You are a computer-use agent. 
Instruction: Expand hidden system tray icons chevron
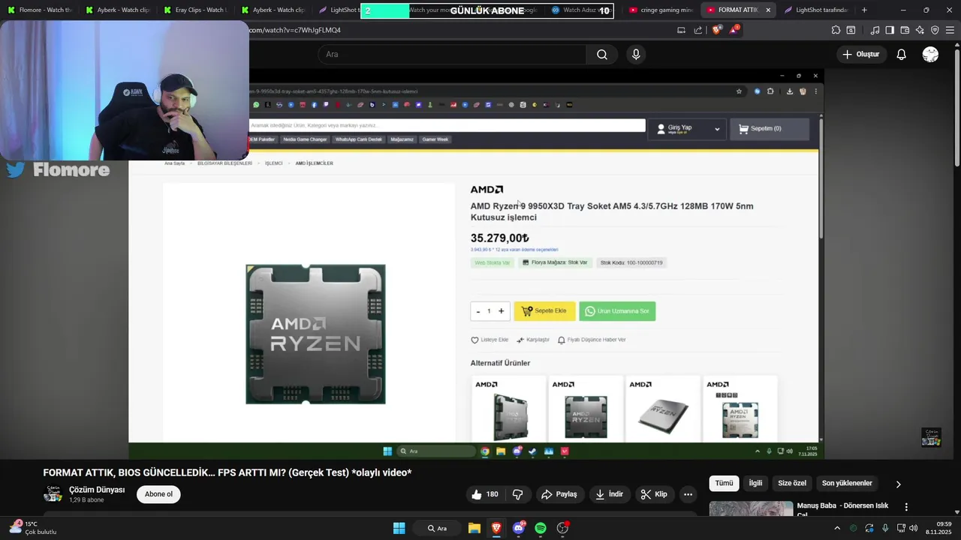click(x=837, y=528)
